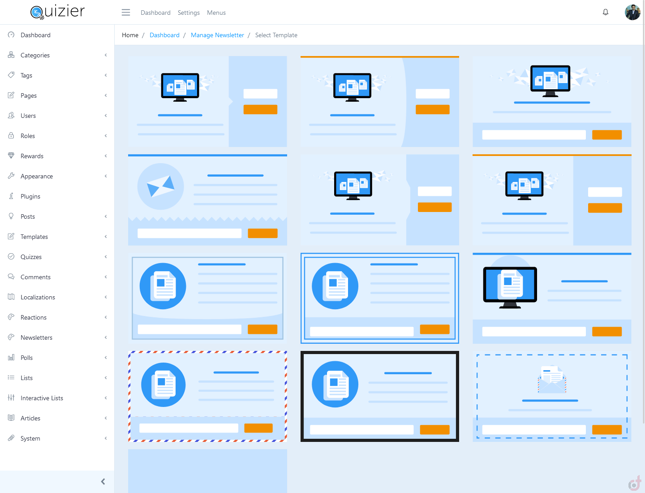Image resolution: width=645 pixels, height=493 pixels.
Task: Expand the Categories submenu chevron
Action: click(106, 55)
